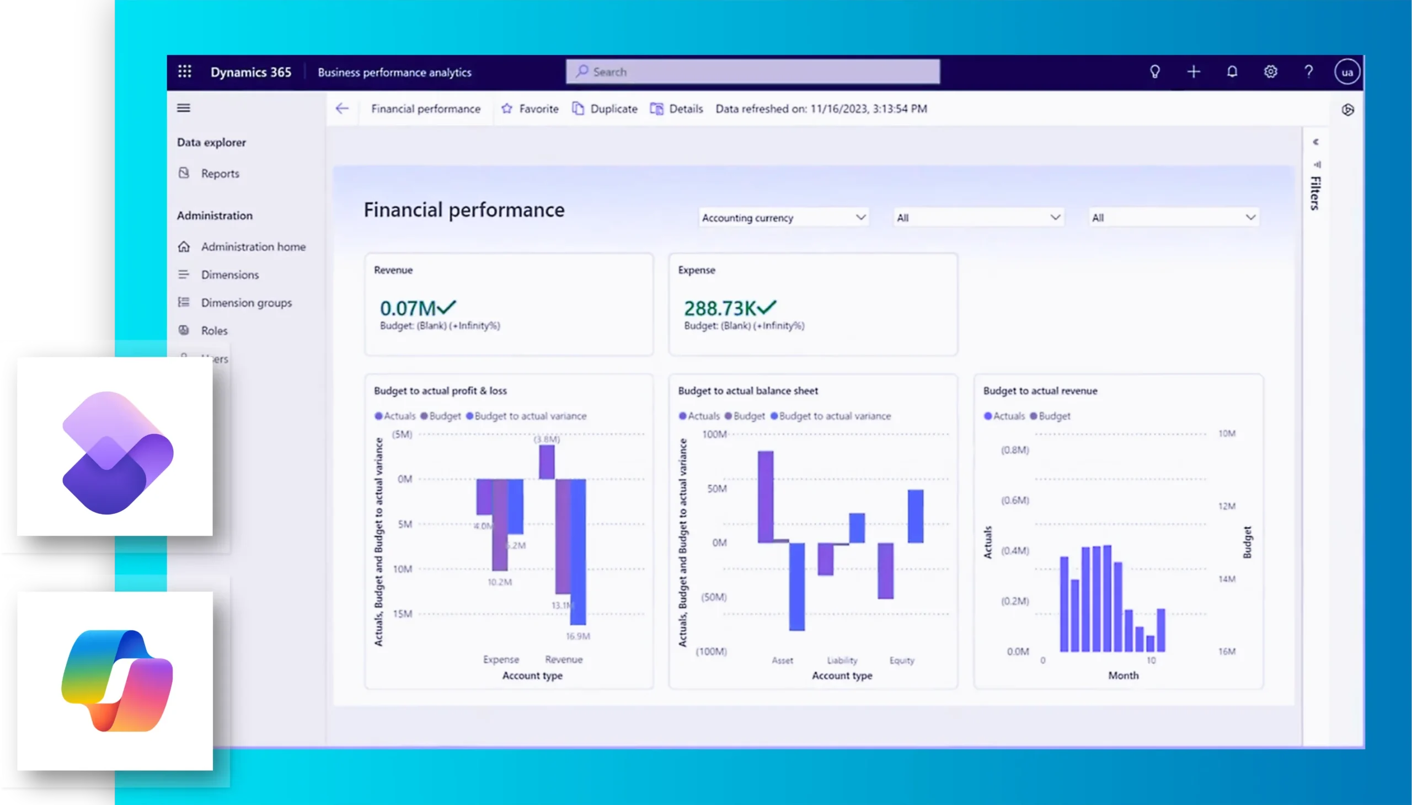Click the search field in header
The image size is (1412, 805).
[753, 72]
